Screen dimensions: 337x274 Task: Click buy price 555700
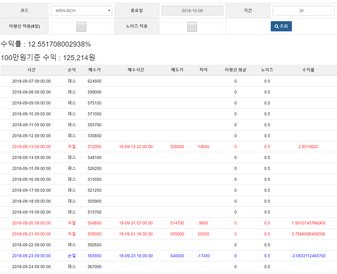95,125
